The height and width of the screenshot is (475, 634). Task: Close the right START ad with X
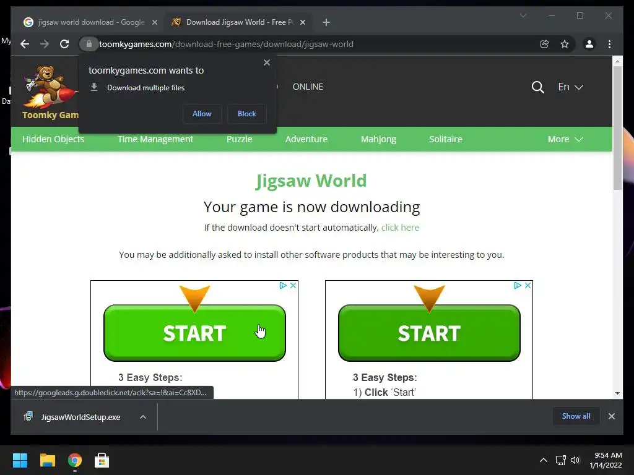[x=528, y=285]
